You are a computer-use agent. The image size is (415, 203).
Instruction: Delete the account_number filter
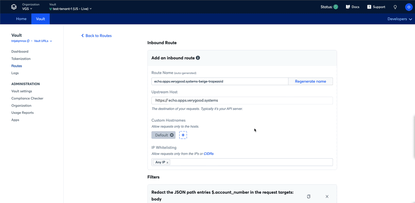point(327,196)
